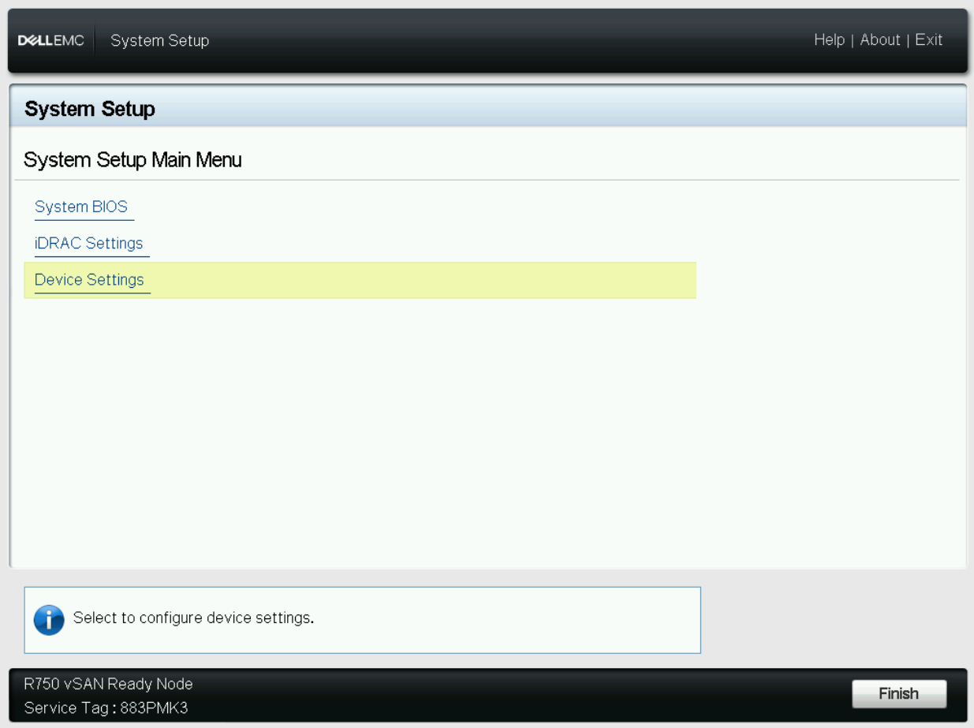The image size is (974, 728).
Task: Open the System BIOS link
Action: (81, 207)
